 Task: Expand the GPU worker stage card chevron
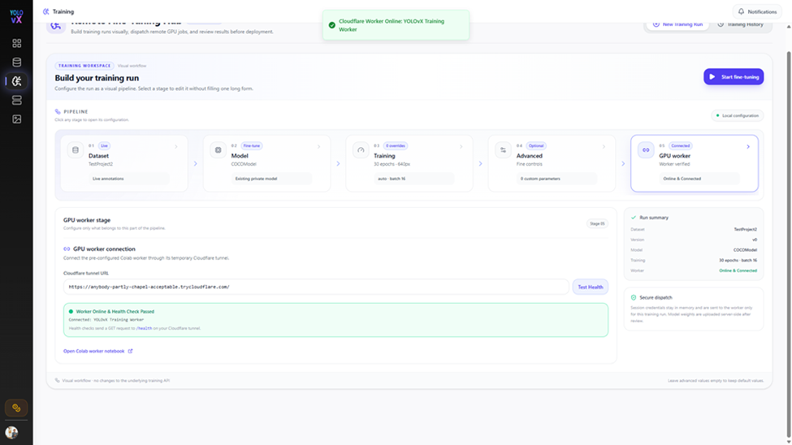pyautogui.click(x=748, y=147)
